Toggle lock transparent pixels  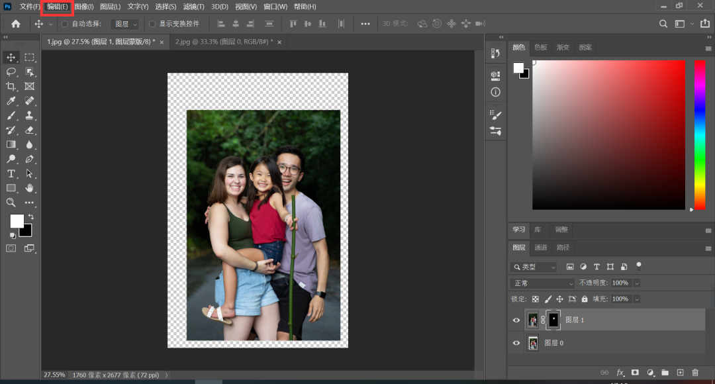point(536,299)
